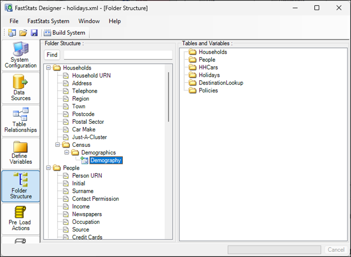This screenshot has height=257, width=351.
Task: Click the HHCars folder icon
Action: [x=192, y=67]
